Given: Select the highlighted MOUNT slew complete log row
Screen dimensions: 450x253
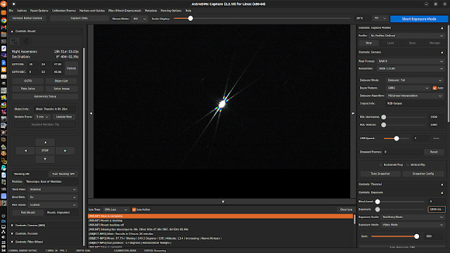Looking at the screenshot, I should pos(220,216).
